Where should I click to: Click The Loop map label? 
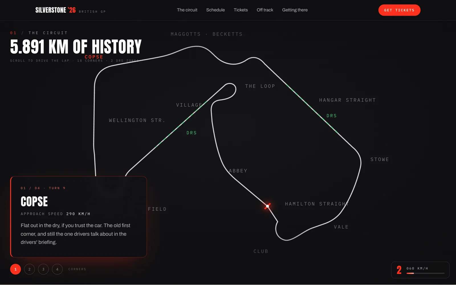[260, 86]
